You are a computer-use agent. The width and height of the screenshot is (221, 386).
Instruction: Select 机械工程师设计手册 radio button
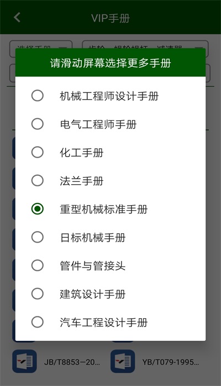[x=38, y=96]
